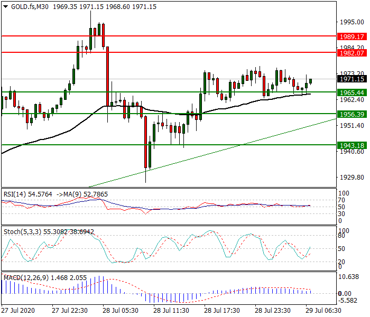The width and height of the screenshot is (370, 317).
Task: Click the 28 Jul 11:30 time label
Action: click(x=171, y=311)
